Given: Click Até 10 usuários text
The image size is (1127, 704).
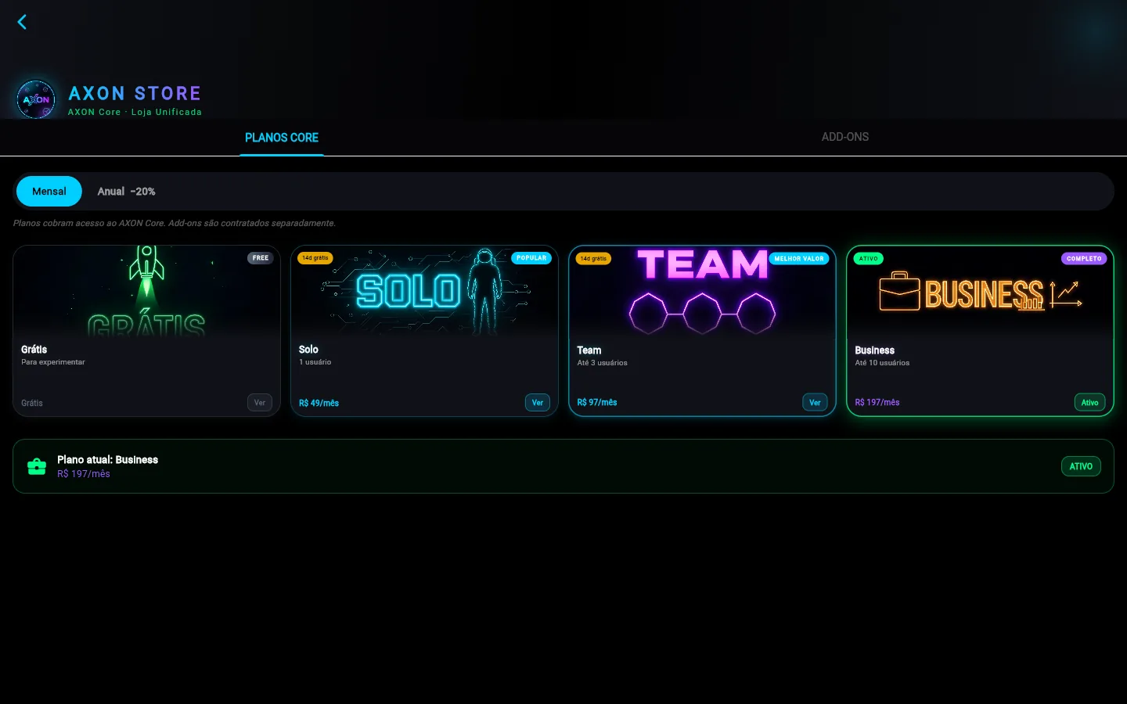Looking at the screenshot, I should point(882,363).
